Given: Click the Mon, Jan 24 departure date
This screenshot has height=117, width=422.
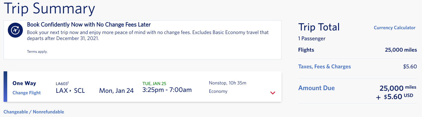Looking at the screenshot, I should (116, 90).
